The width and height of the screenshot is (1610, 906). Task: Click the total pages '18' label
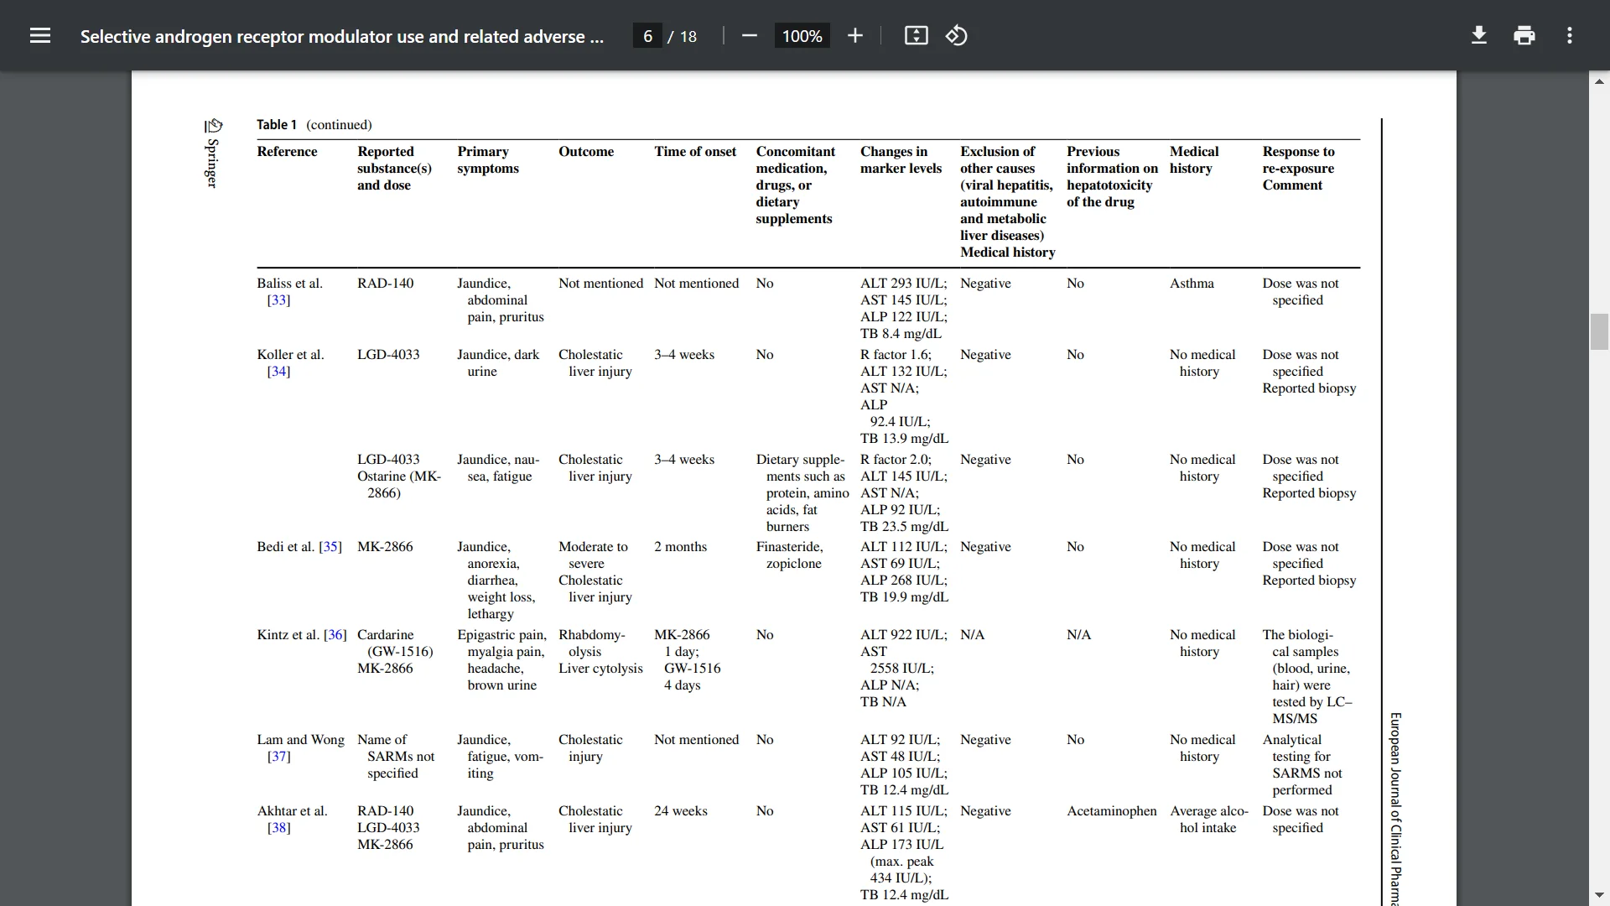coord(688,36)
